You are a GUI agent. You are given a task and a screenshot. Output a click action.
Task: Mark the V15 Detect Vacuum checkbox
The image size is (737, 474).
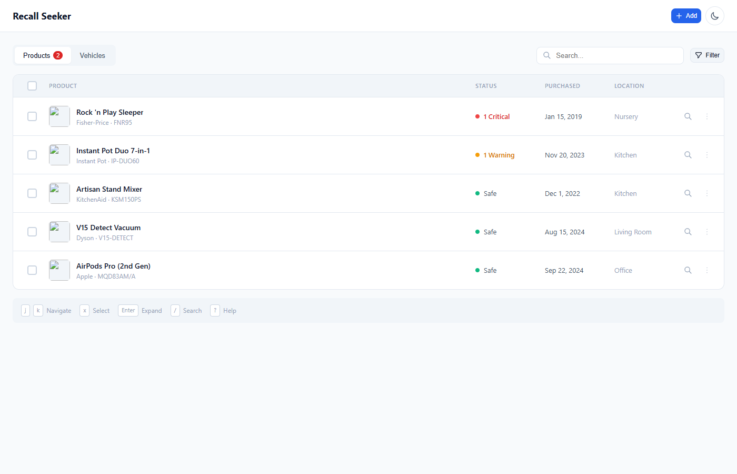(32, 232)
